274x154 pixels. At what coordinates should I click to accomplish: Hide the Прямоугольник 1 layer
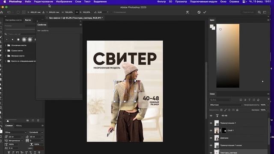click(211, 123)
